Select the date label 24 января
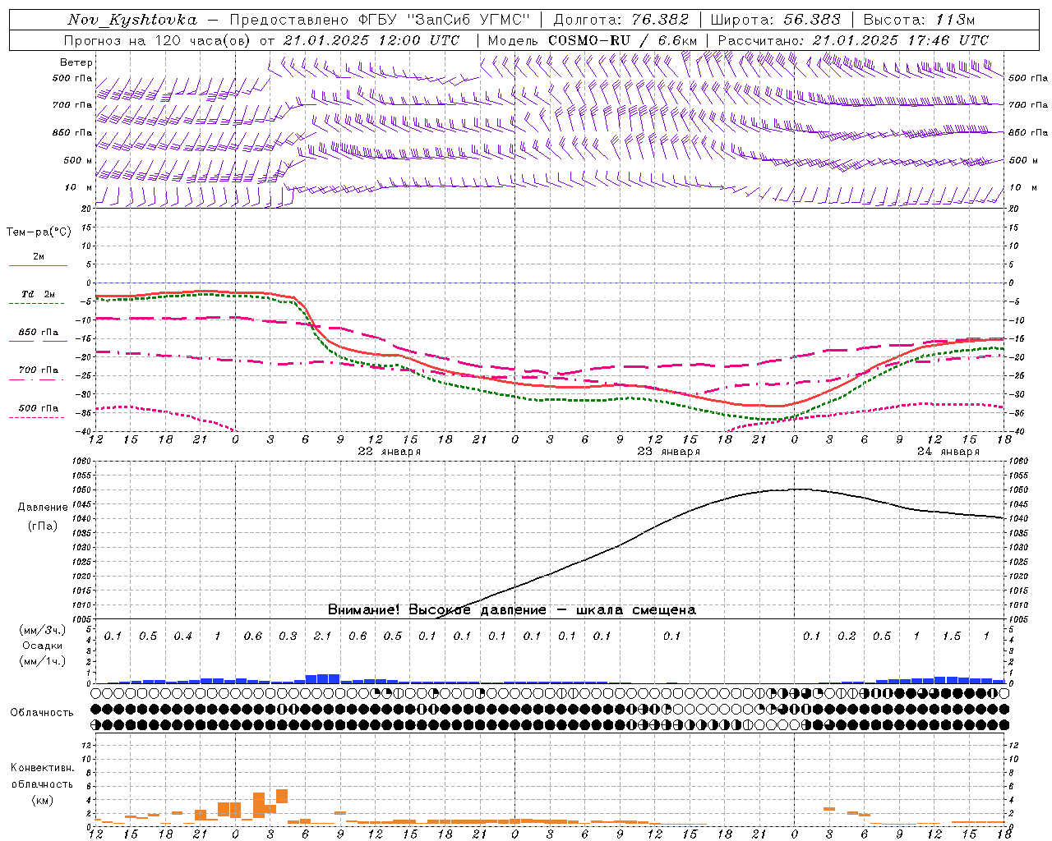The width and height of the screenshot is (1052, 841). [x=948, y=452]
